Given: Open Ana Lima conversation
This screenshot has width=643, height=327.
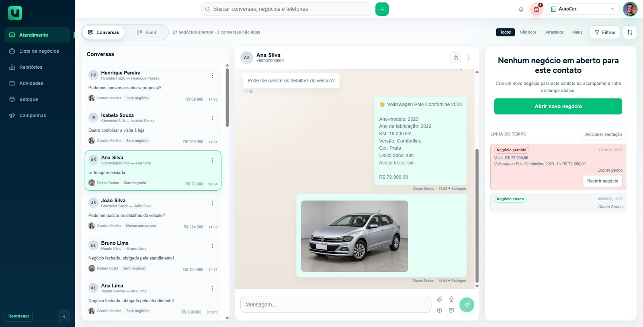Looking at the screenshot, I should [x=153, y=299].
